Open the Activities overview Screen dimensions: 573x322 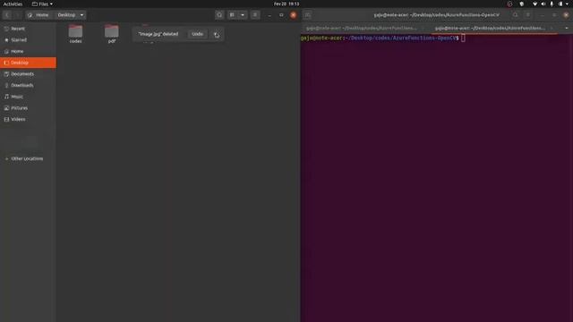(x=13, y=4)
